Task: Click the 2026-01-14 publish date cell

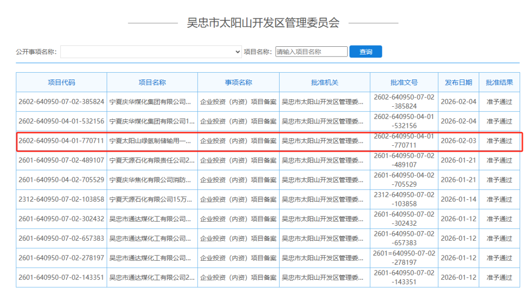Action: [458, 199]
